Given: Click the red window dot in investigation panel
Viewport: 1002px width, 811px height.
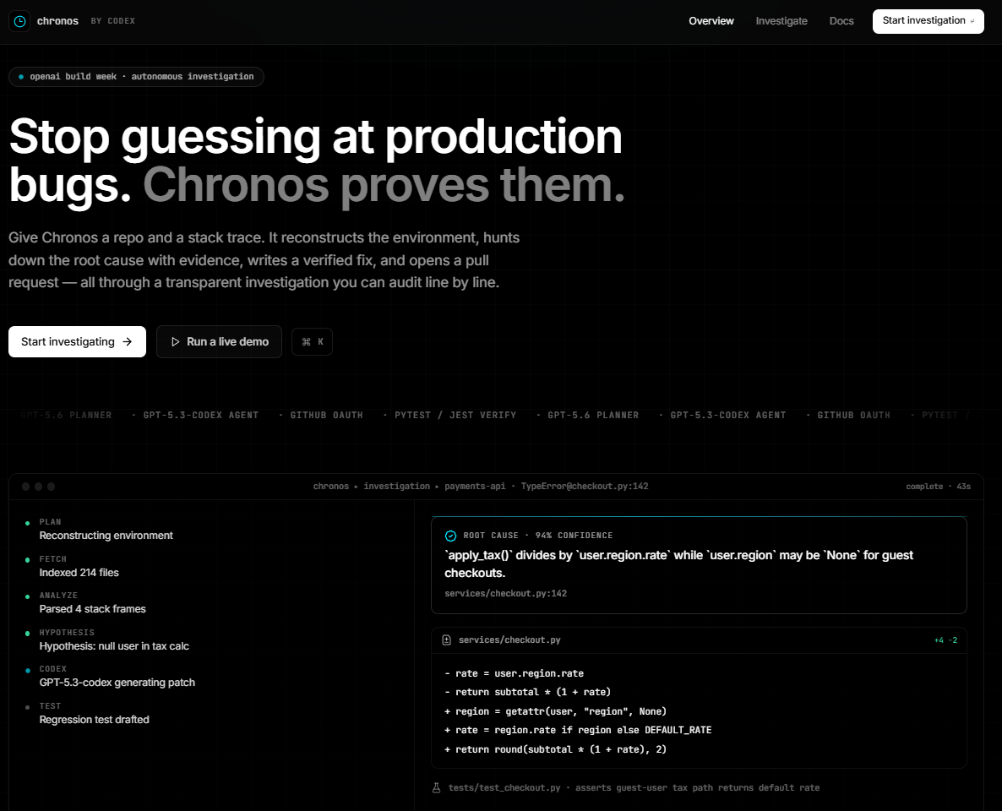Looking at the screenshot, I should (25, 487).
